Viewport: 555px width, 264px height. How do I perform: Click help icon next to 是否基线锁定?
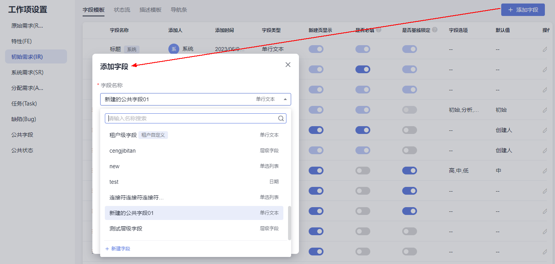coord(435,30)
